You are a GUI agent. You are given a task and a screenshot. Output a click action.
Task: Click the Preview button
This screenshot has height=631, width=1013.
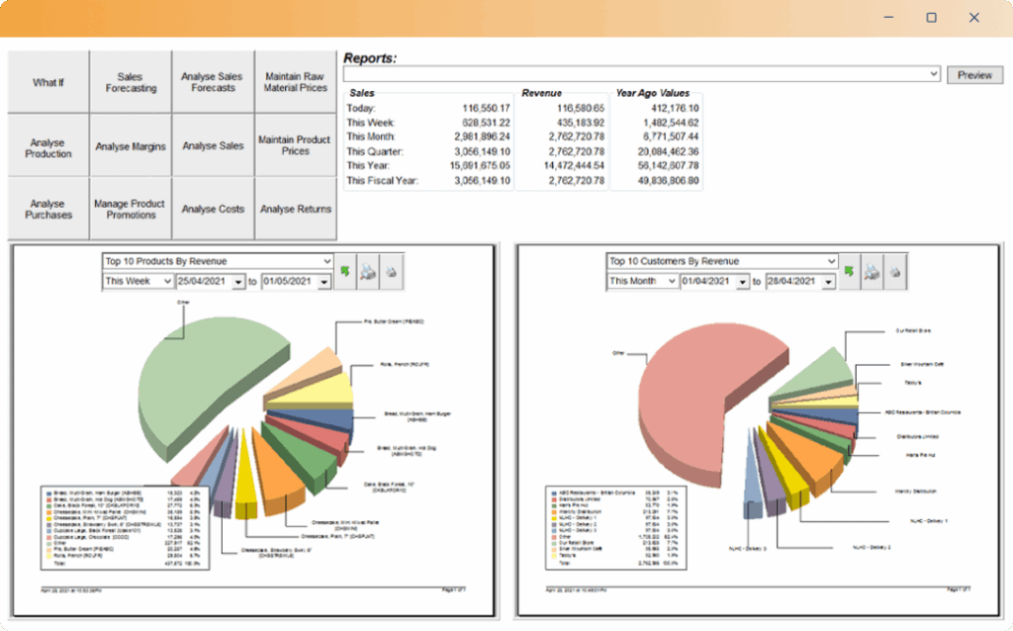coord(974,75)
